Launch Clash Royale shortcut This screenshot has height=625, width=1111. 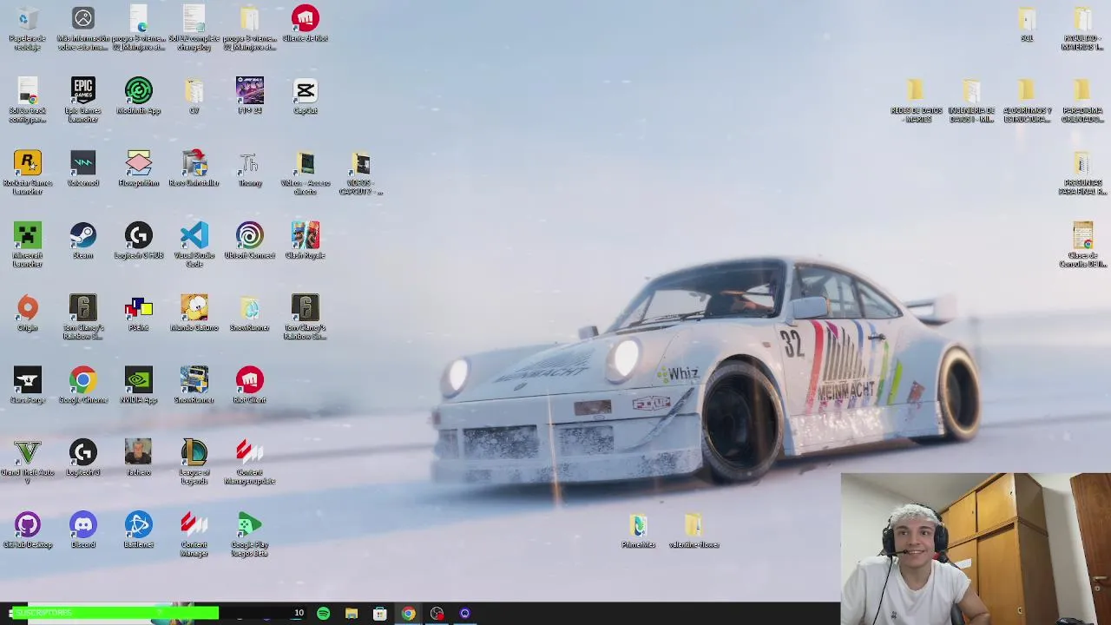click(x=305, y=241)
